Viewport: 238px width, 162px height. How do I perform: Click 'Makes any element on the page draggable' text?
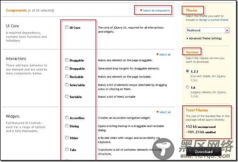click(x=125, y=60)
